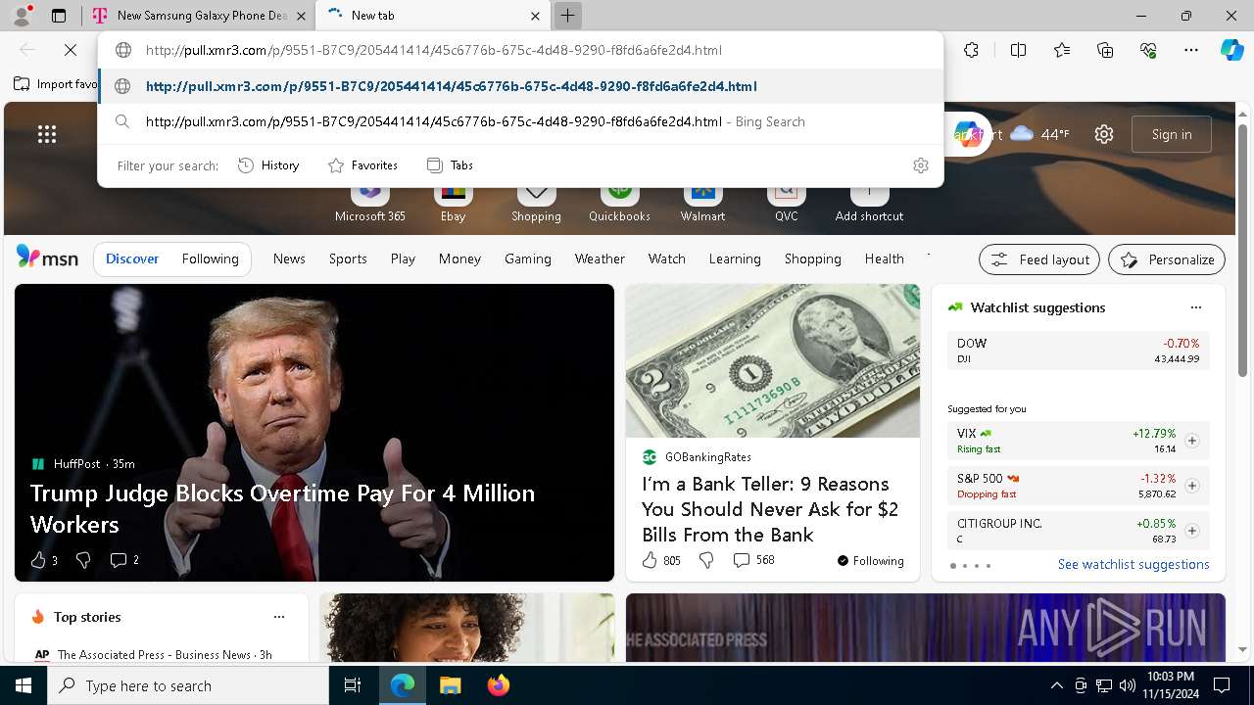This screenshot has width=1254, height=705.
Task: Open the Gaming category
Action: [527, 258]
